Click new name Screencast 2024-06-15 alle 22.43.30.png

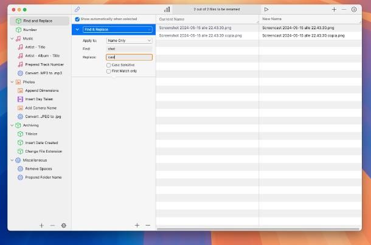pos(298,28)
